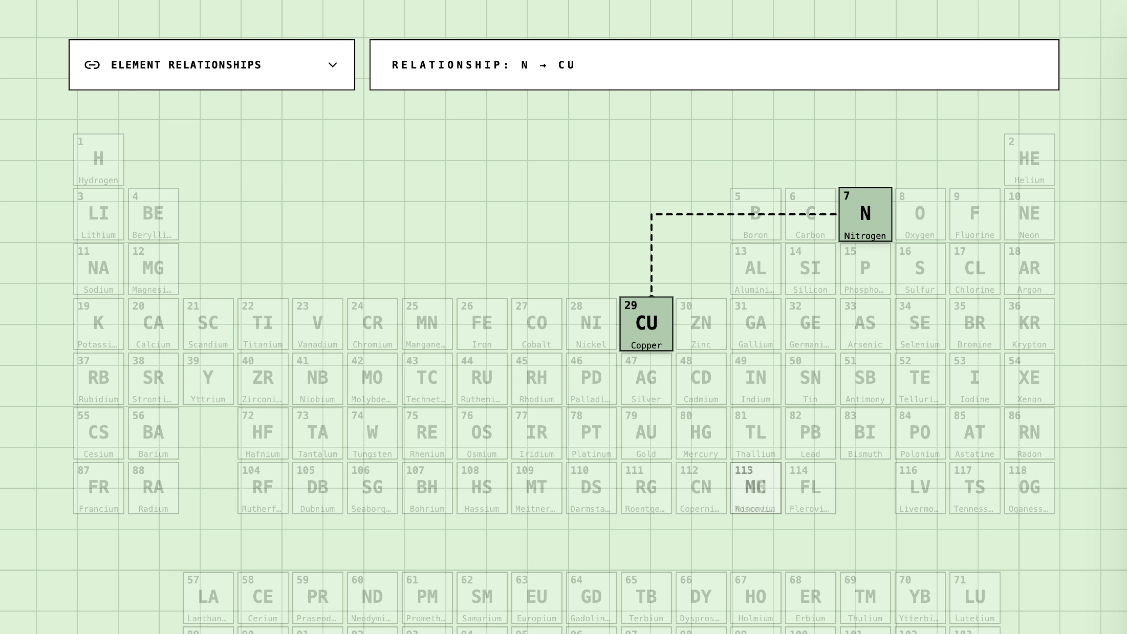Click the Helium element tile
Viewport: 1127px width, 634px height.
tap(1029, 160)
